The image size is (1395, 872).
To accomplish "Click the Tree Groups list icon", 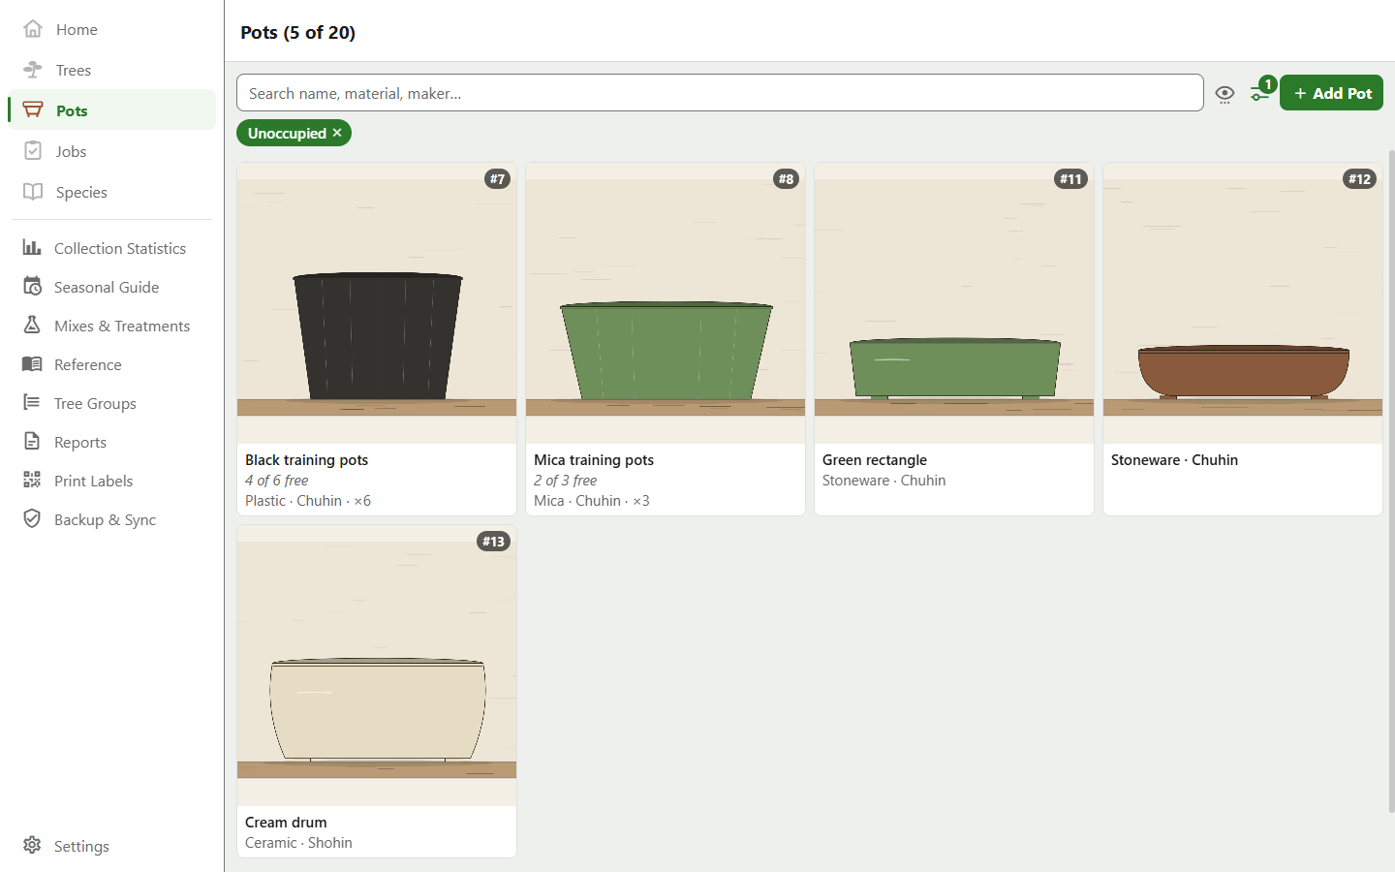I will (32, 403).
